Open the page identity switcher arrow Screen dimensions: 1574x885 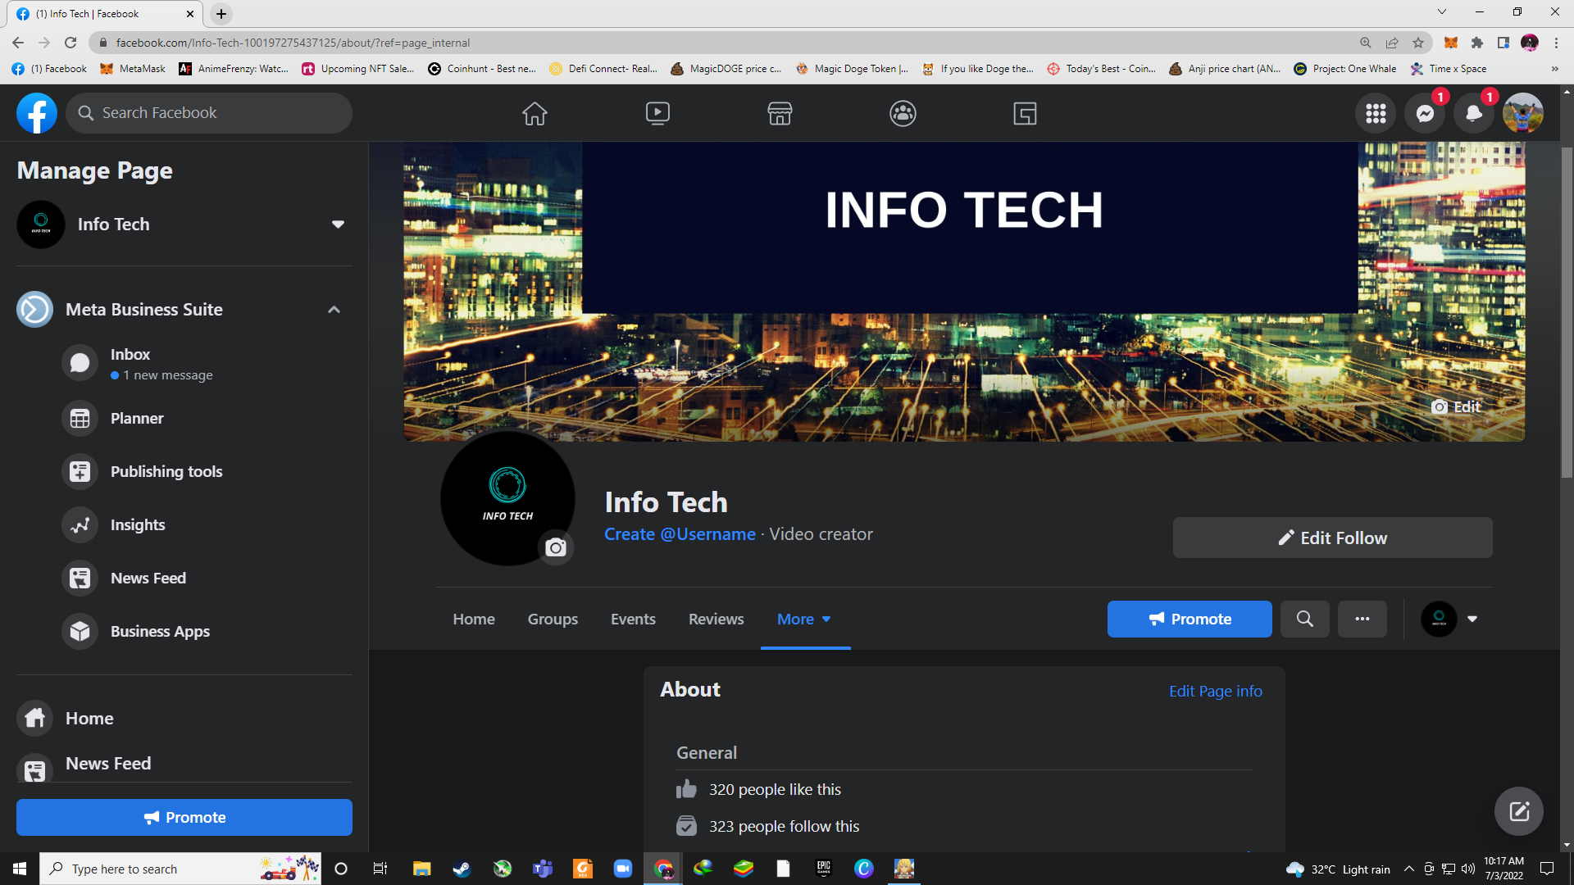(1472, 619)
